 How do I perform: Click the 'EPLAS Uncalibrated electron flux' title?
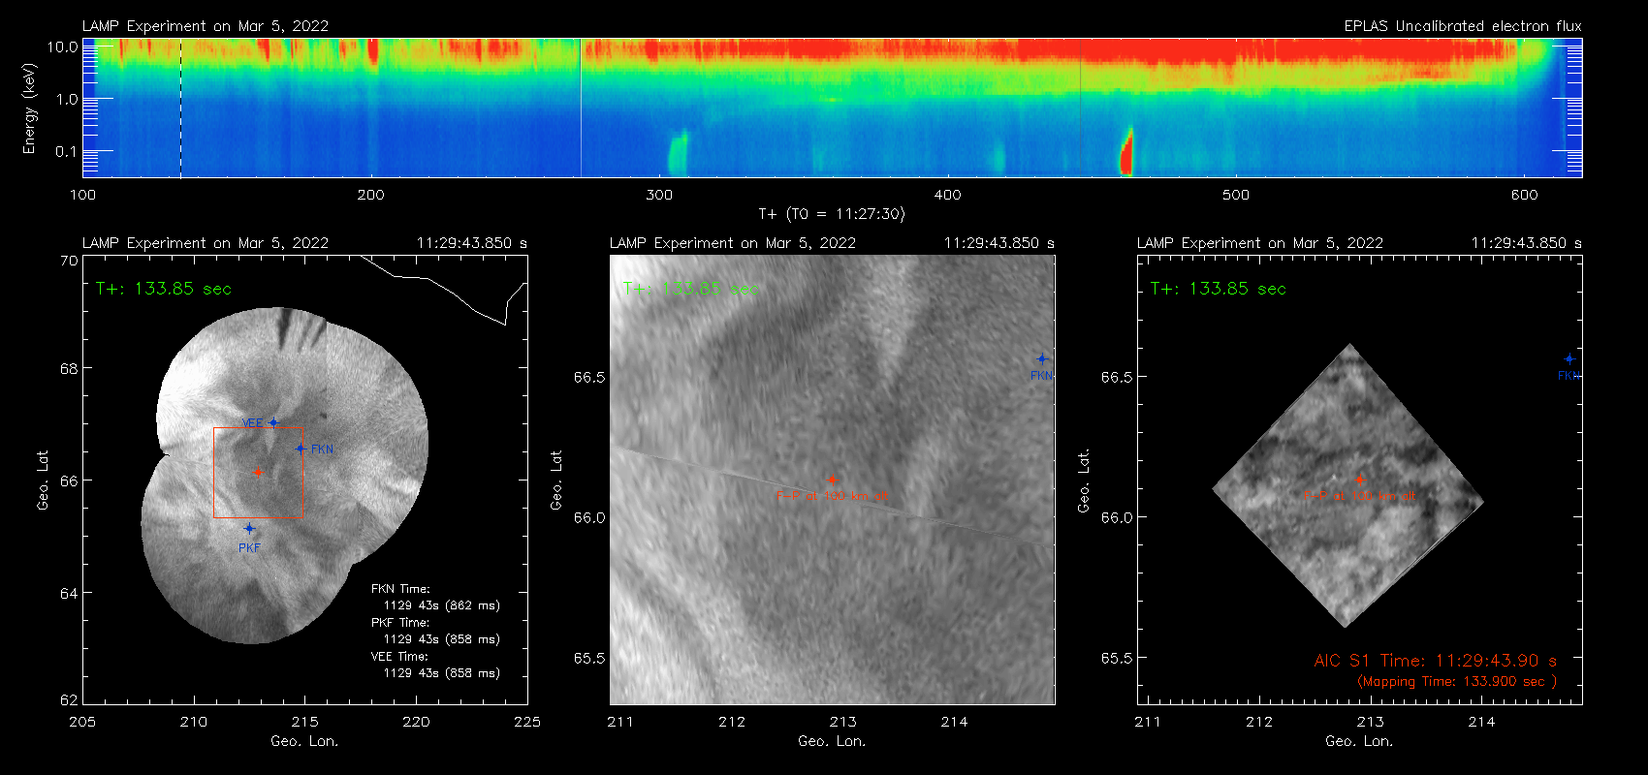(1463, 26)
